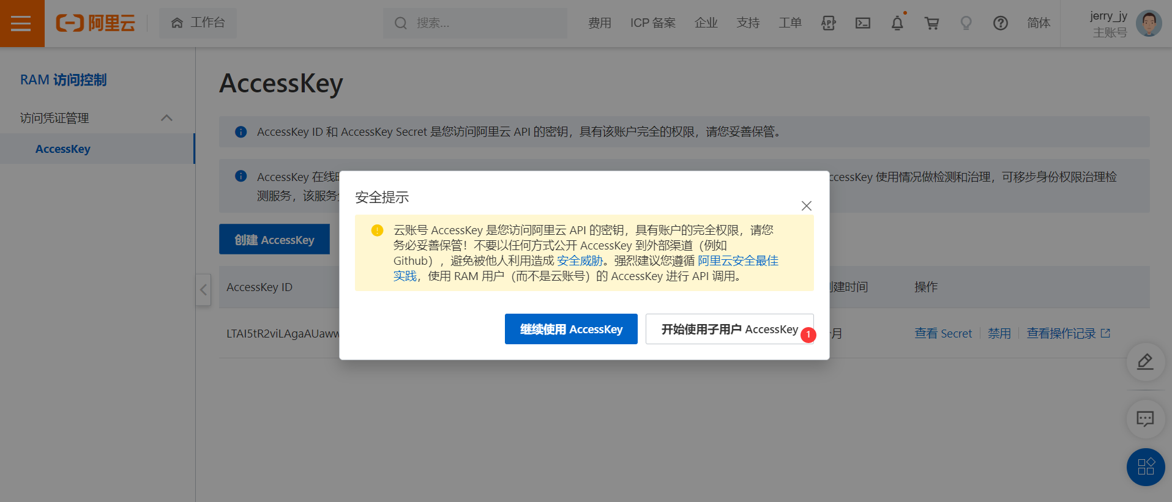
Task: Click the feedback edit pencil button
Action: point(1145,362)
